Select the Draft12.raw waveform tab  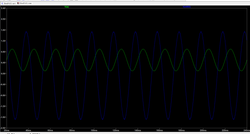click(24, 3)
